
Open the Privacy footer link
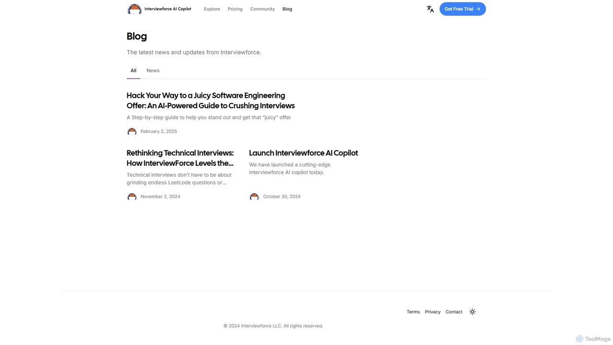pos(432,312)
